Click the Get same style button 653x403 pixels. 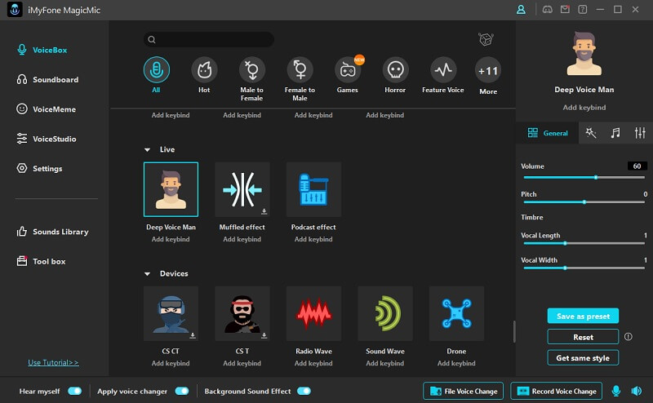click(x=583, y=357)
